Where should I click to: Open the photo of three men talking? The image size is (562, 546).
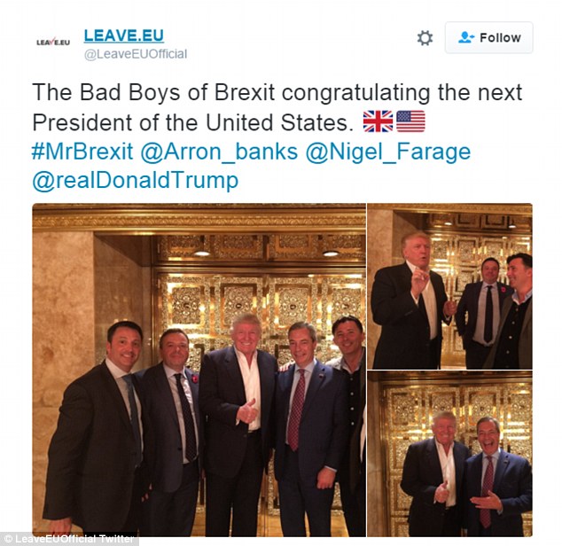coord(449,286)
